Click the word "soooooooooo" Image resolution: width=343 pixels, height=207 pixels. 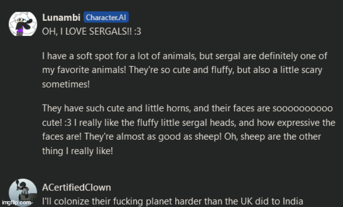[x=303, y=108]
